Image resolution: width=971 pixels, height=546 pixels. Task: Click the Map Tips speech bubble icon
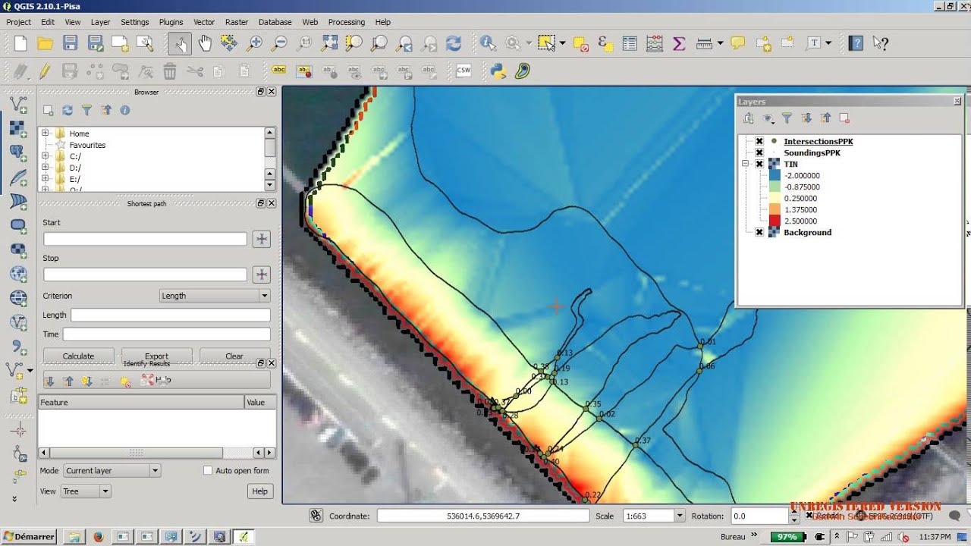click(x=737, y=43)
